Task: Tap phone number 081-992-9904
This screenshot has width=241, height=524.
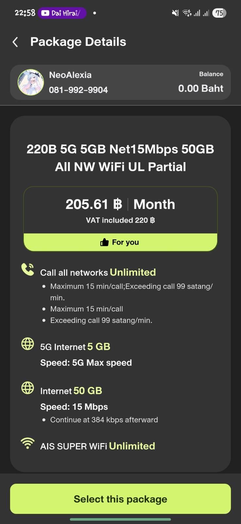Action: (78, 90)
